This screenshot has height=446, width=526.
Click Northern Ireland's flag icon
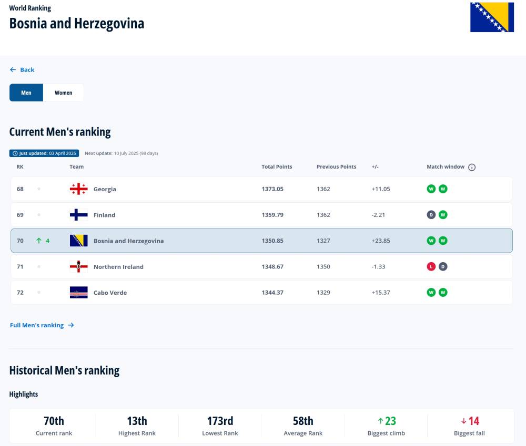tap(78, 267)
